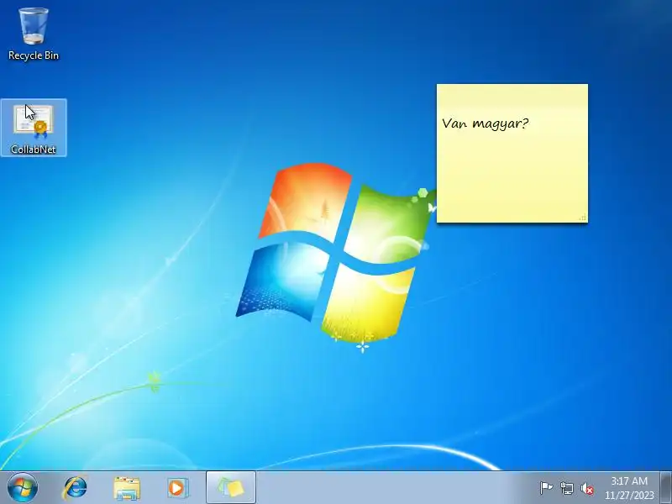Click the Show desktop button at the taskbar edge
The image size is (672, 504).
[x=666, y=488]
